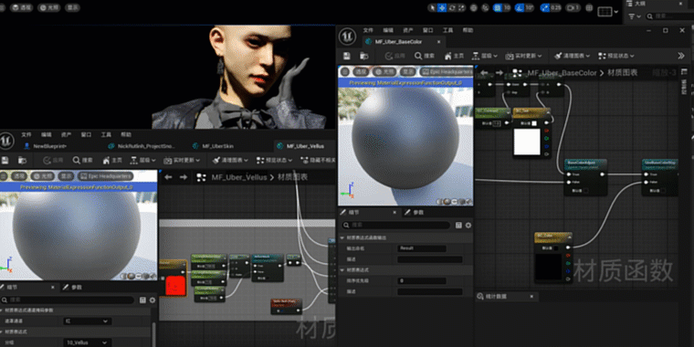Click MF_Uber_BaseColor breadcrumb link
Image resolution: width=694 pixels, height=347 pixels.
[x=562, y=72]
